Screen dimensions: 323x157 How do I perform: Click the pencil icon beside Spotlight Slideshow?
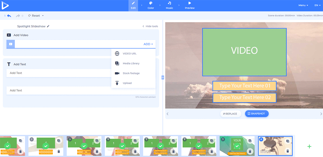click(48, 26)
